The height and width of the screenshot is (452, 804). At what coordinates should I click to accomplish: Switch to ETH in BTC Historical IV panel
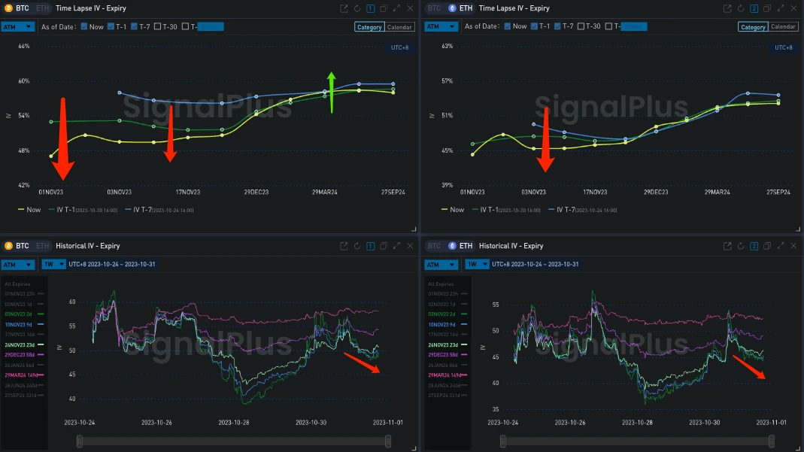[42, 246]
